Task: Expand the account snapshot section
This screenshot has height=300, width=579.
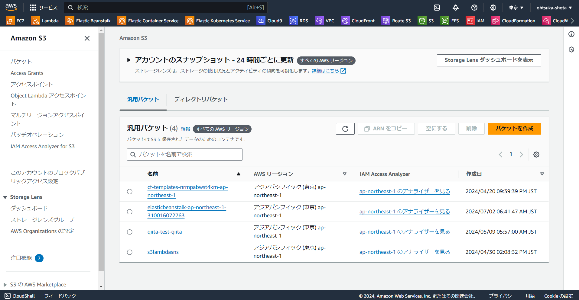Action: [x=129, y=60]
